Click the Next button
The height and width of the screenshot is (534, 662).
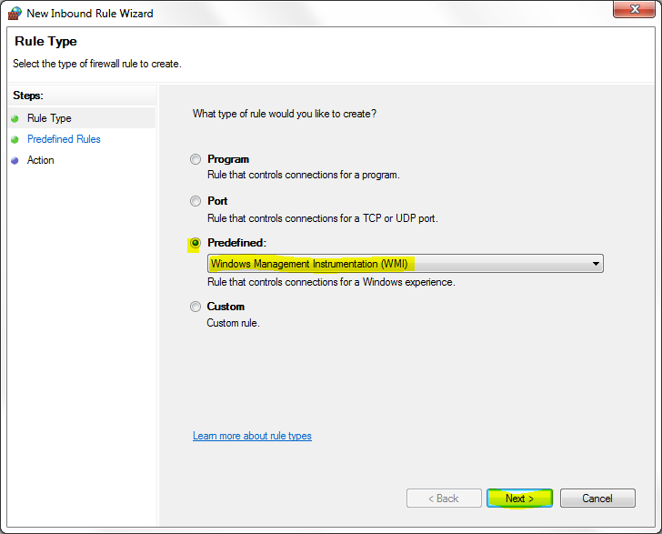pyautogui.click(x=520, y=499)
